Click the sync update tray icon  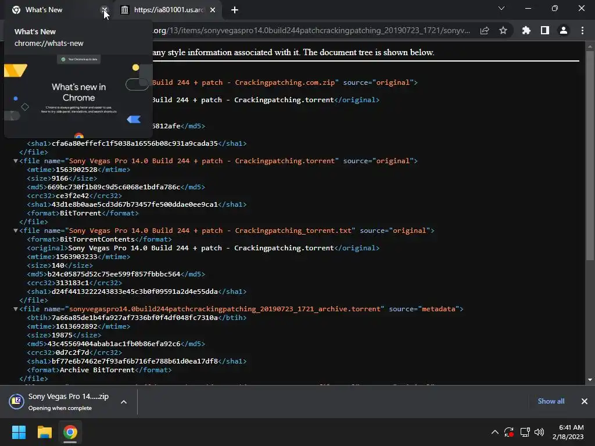(509, 432)
